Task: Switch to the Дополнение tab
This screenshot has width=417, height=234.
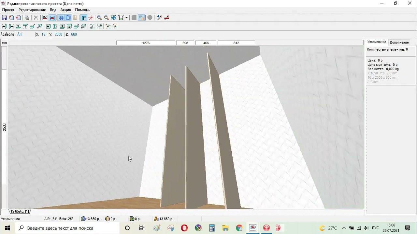Action: click(399, 42)
